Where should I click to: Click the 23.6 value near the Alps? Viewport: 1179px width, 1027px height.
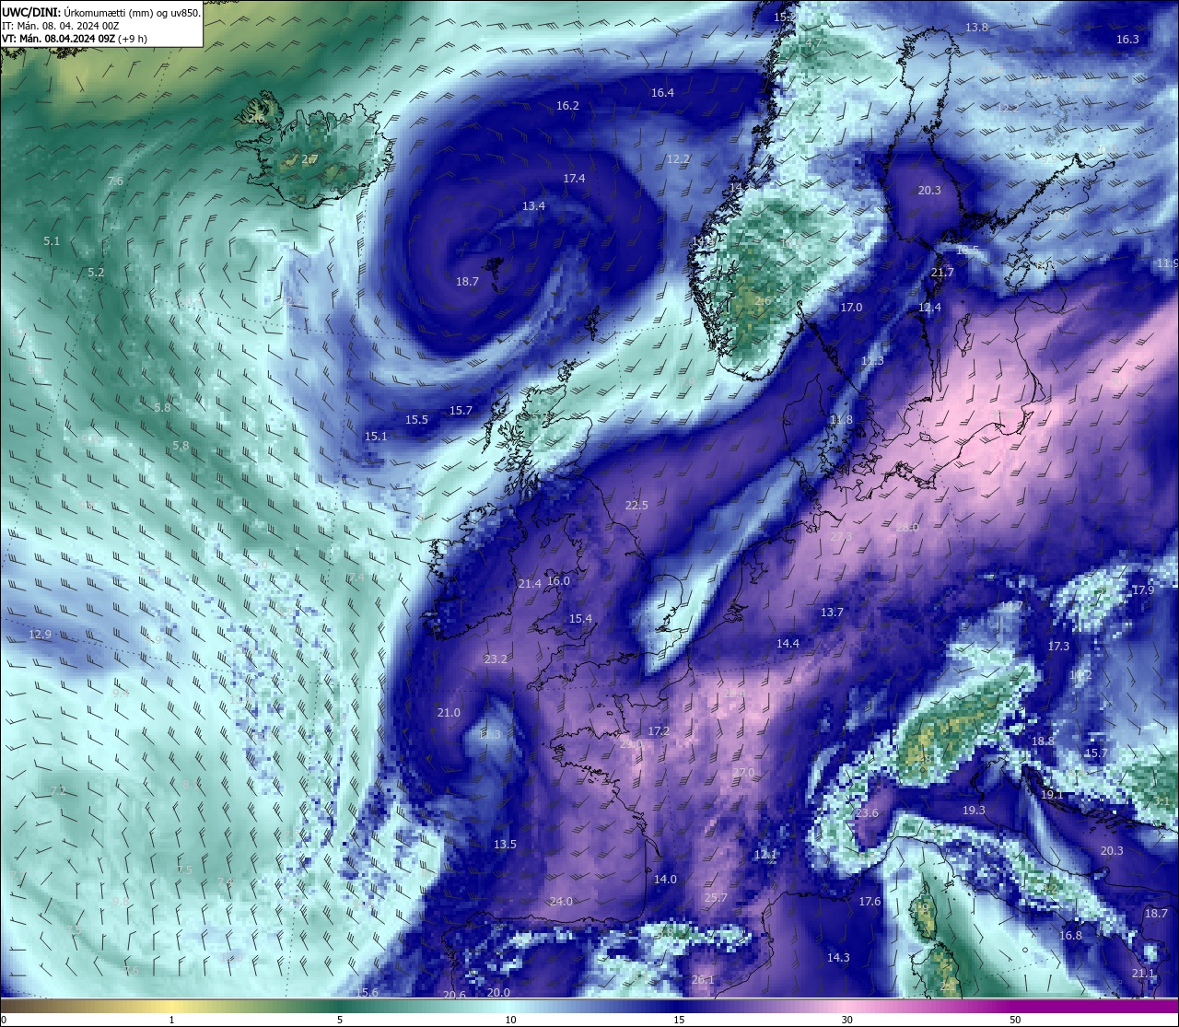867,813
